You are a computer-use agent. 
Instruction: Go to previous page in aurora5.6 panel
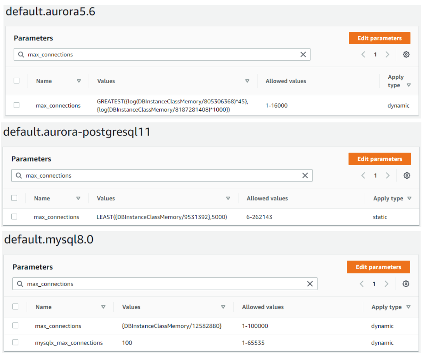(x=363, y=54)
